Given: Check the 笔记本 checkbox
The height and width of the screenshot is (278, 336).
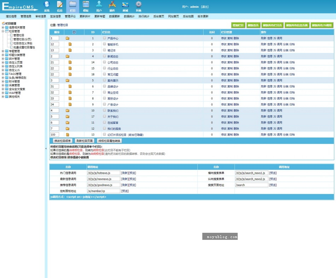Looking at the screenshot, I should (104, 50).
